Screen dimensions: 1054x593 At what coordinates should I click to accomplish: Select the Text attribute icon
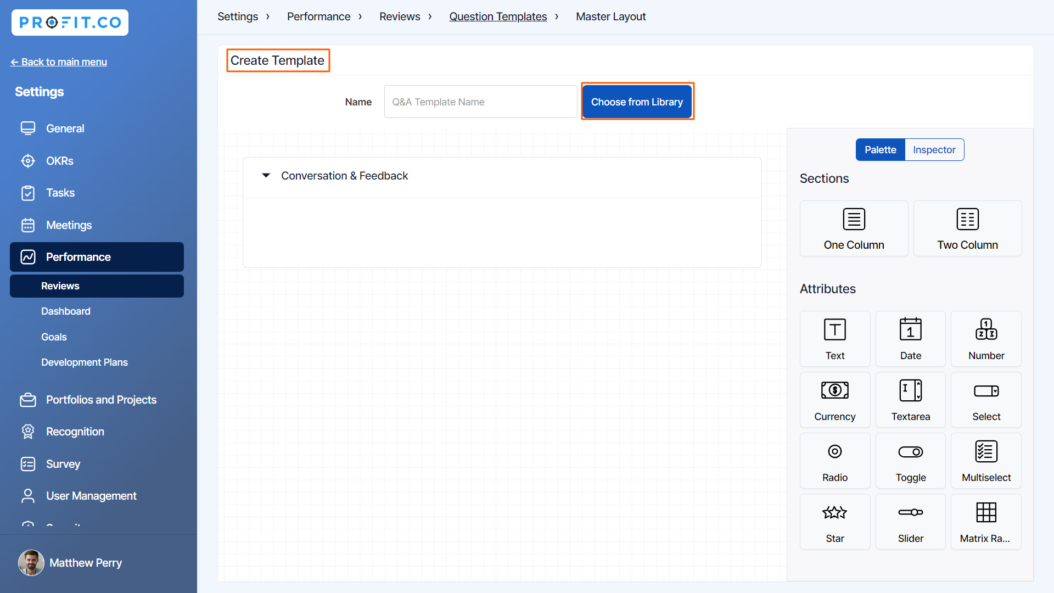[834, 330]
